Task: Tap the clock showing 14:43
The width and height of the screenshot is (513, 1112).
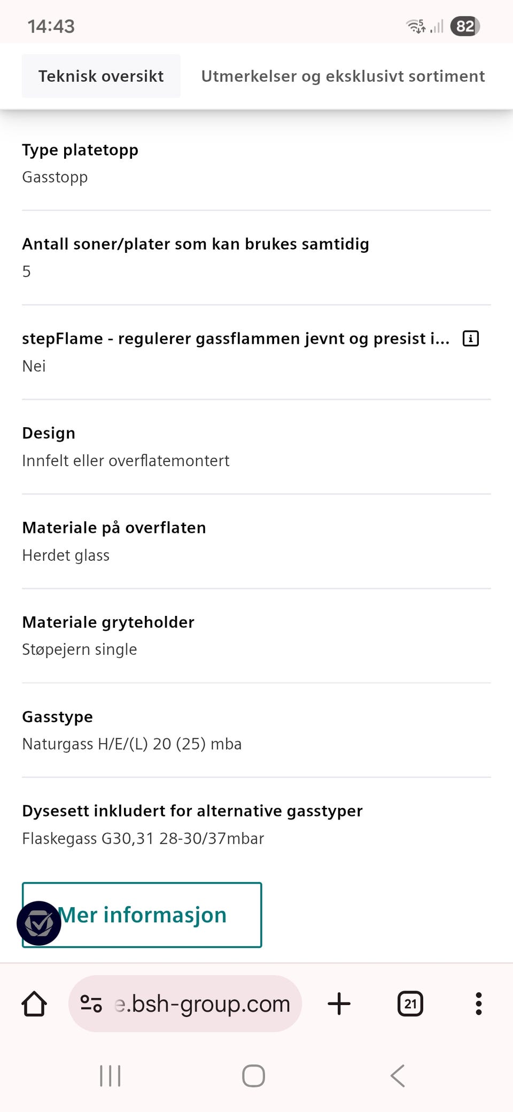Action: click(x=51, y=25)
